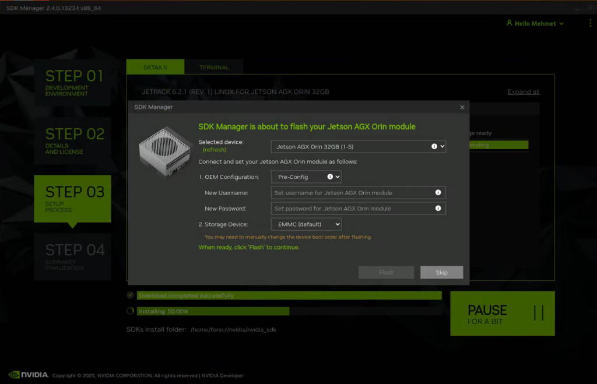
Task: Switch to the TERMINAL tab
Action: (x=214, y=67)
